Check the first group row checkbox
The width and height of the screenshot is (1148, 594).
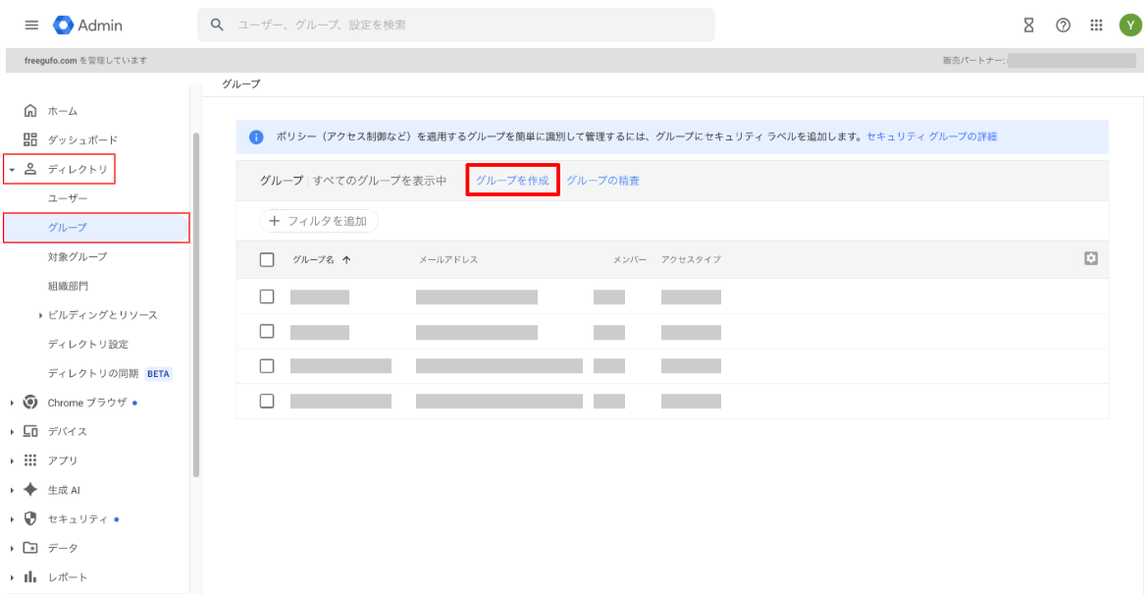tap(266, 297)
